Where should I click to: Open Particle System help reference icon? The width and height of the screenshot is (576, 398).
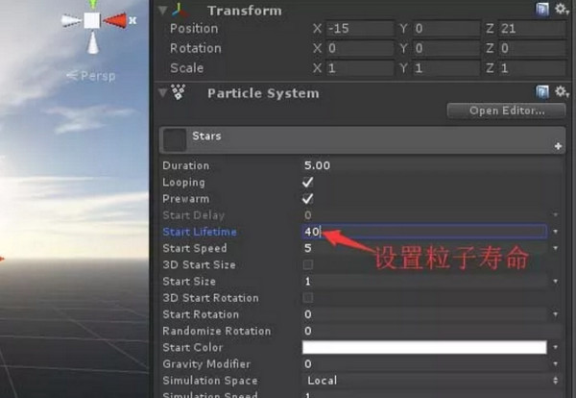542,92
